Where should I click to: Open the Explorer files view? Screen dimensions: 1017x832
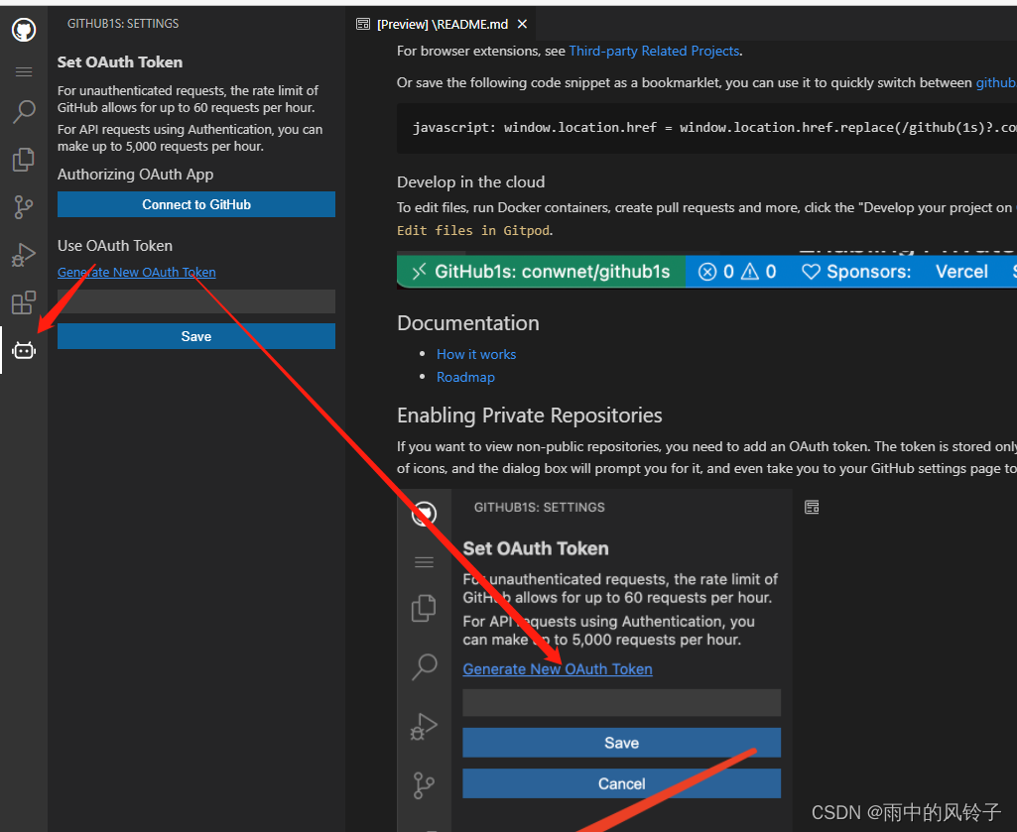click(24, 160)
